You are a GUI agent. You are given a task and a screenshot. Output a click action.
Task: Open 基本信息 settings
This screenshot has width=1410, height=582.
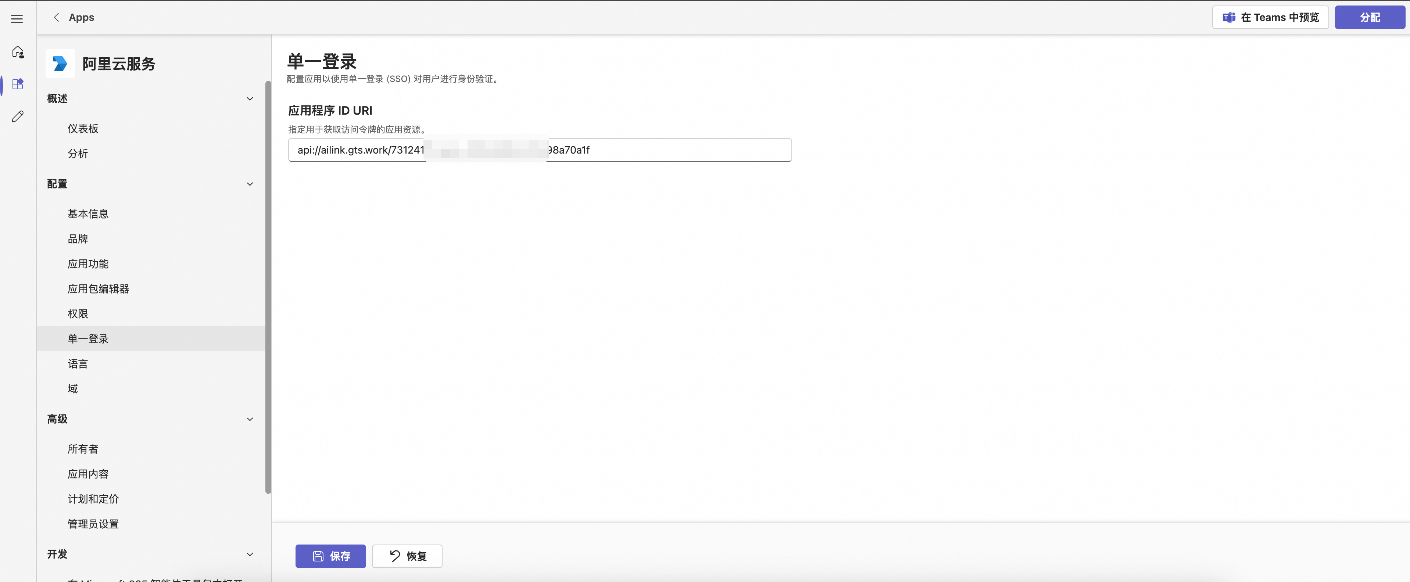click(x=88, y=214)
